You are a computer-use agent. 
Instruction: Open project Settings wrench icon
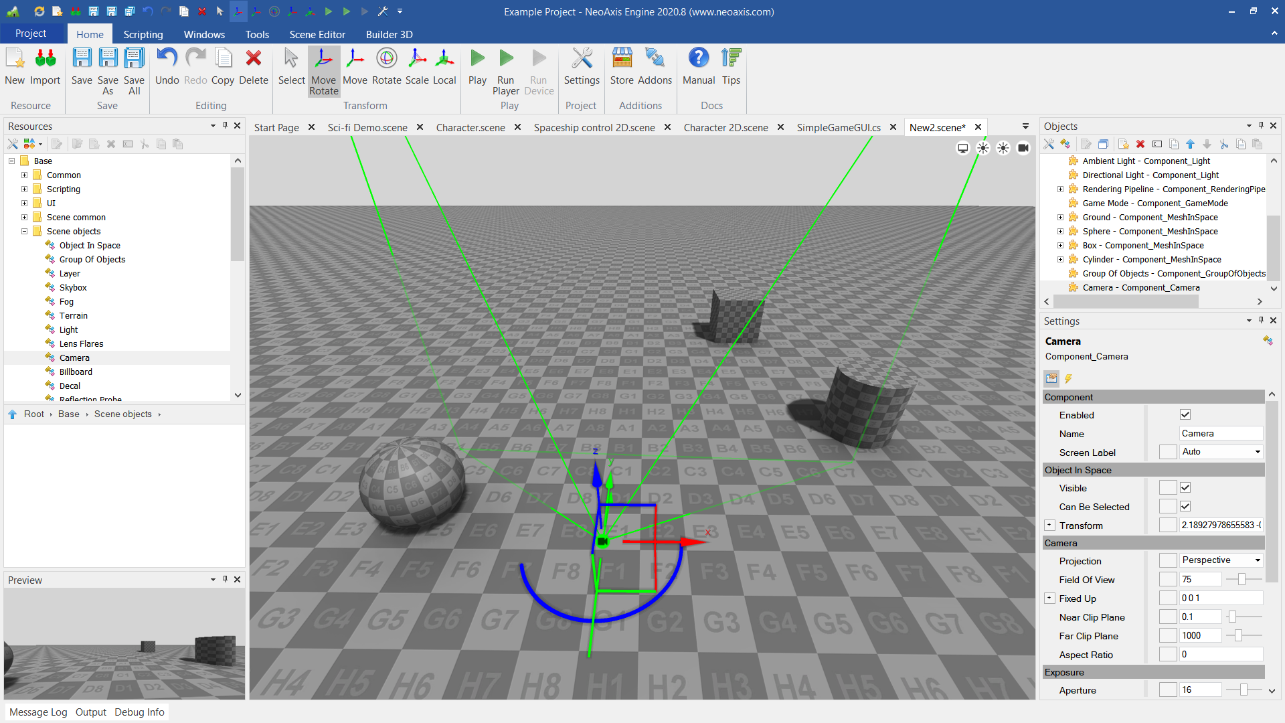(x=581, y=67)
